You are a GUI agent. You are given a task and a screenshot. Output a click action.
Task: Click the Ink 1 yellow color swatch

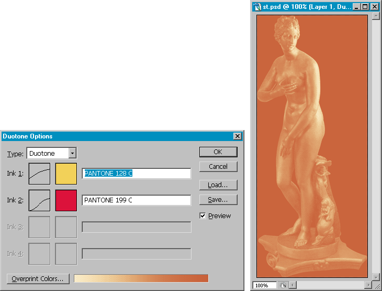66,174
